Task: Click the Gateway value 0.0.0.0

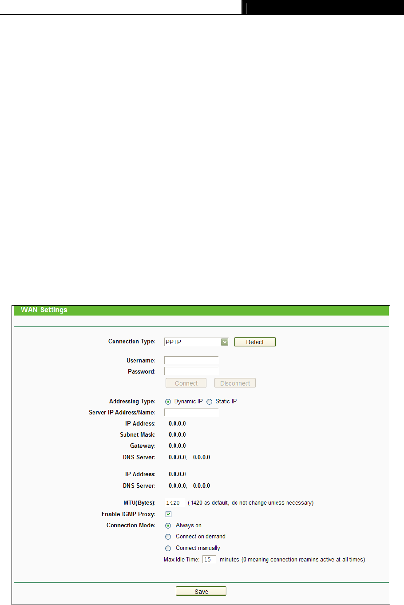Action: 177,446
